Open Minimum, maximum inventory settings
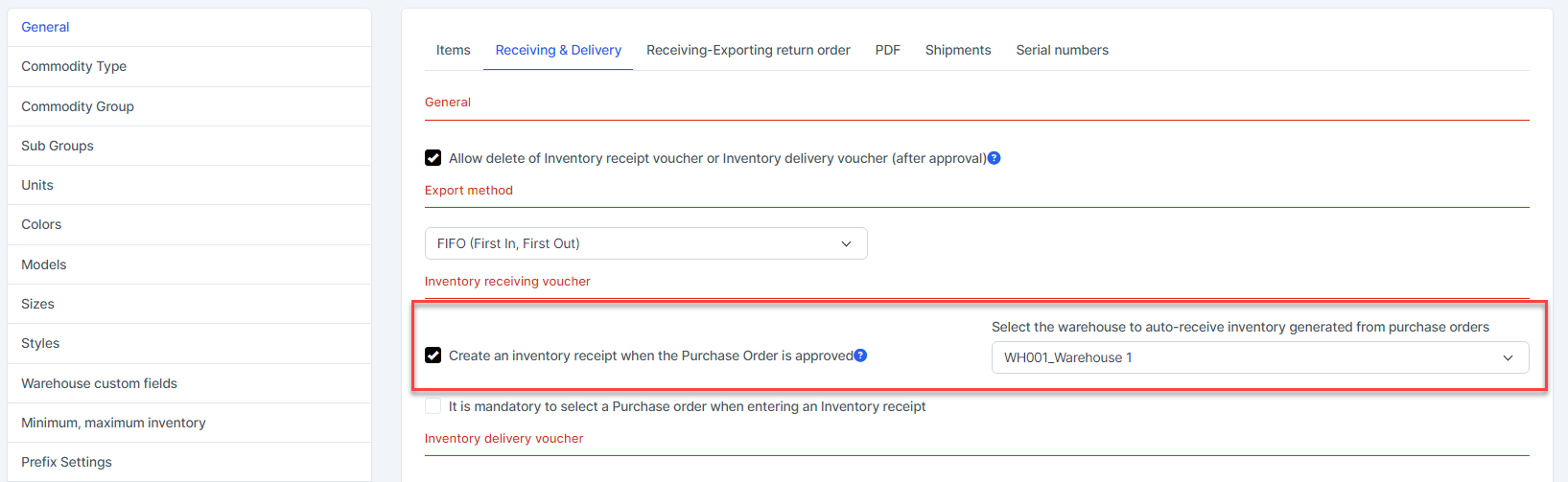This screenshot has height=482, width=1568. [113, 423]
